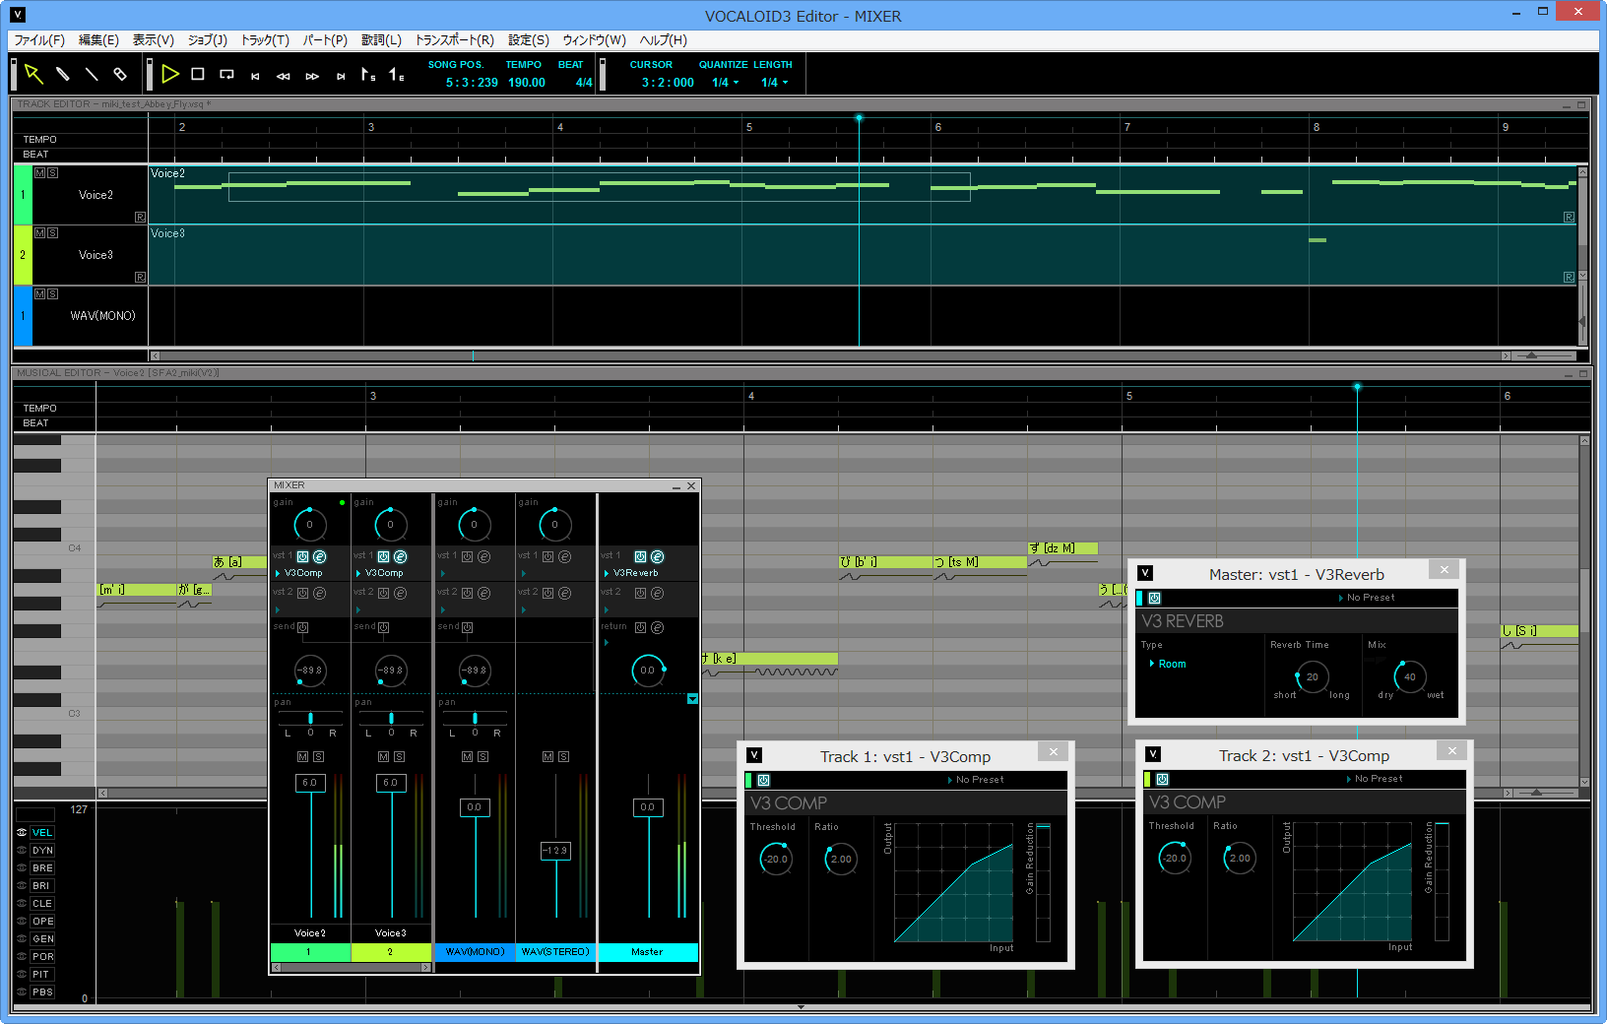
Task: Select the VEL control parameter button
Action: tap(42, 832)
